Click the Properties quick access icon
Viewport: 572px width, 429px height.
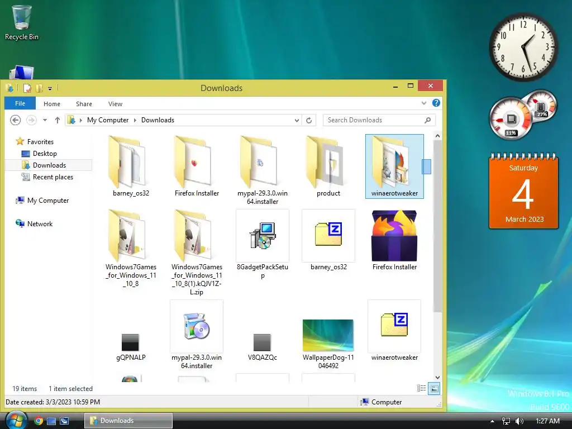(27, 88)
